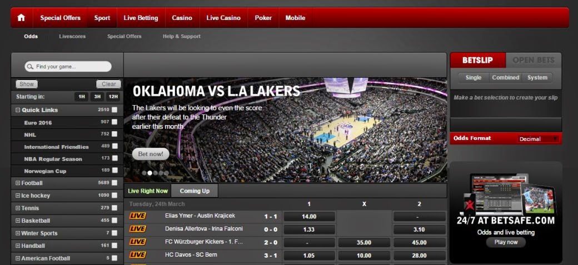Click the LIVE badge next to Elias Ymer match
Screen dimensions: 578x265
pyautogui.click(x=137, y=216)
